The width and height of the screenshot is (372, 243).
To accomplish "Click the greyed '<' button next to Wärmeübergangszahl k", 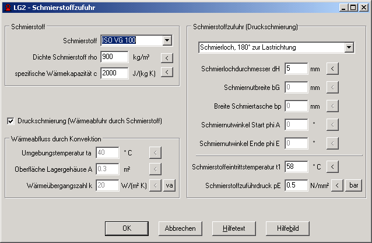I will point(155,185).
